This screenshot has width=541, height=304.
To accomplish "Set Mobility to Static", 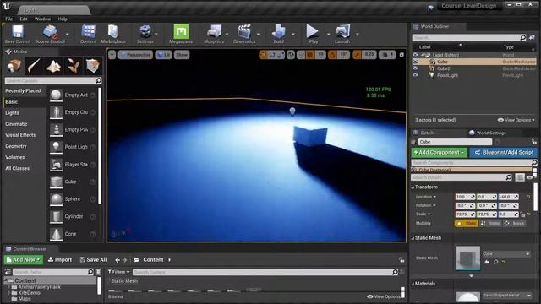I will 467,223.
